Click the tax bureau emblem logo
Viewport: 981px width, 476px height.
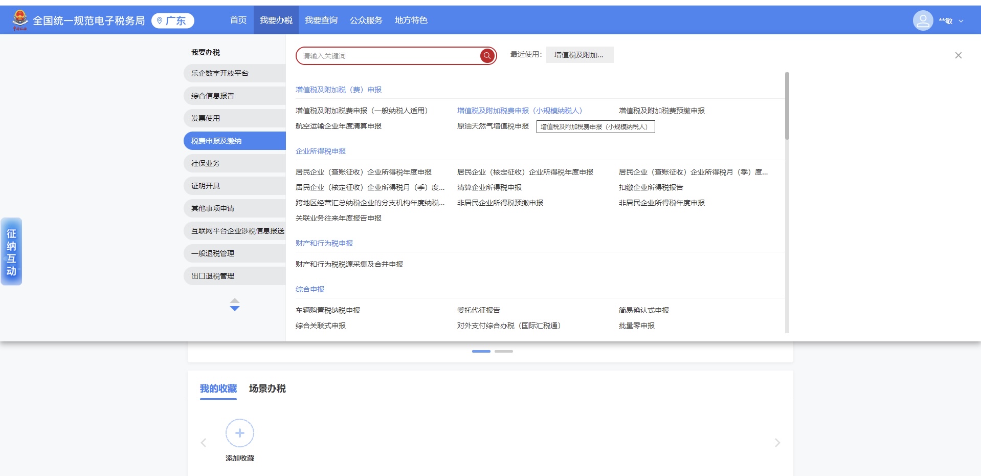click(18, 19)
